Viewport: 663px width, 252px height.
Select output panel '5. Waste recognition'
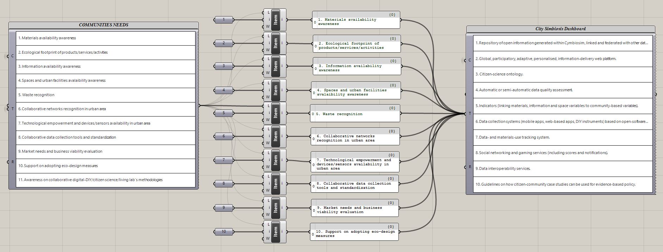pyautogui.click(x=355, y=113)
